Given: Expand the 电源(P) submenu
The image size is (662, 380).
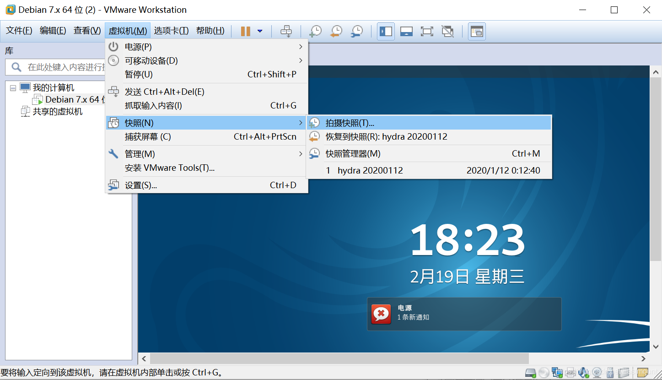Looking at the screenshot, I should [207, 47].
